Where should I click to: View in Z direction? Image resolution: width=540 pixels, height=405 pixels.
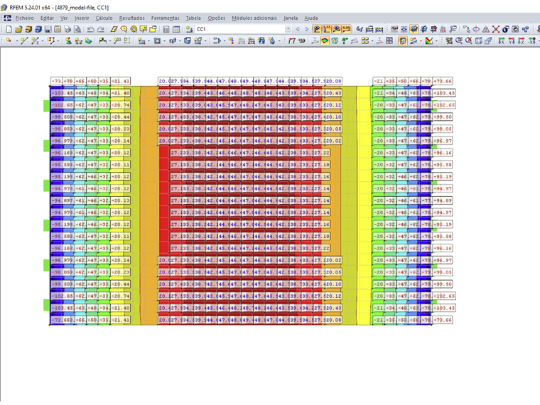pyautogui.click(x=522, y=40)
